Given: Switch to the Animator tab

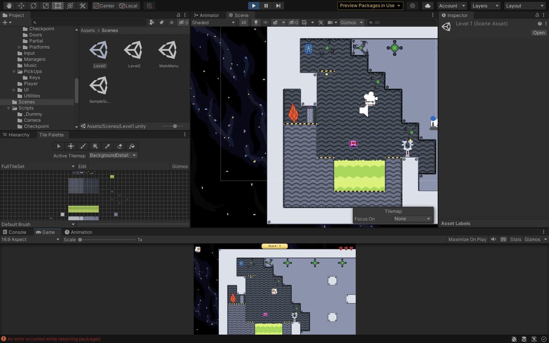Looking at the screenshot, I should coord(206,15).
